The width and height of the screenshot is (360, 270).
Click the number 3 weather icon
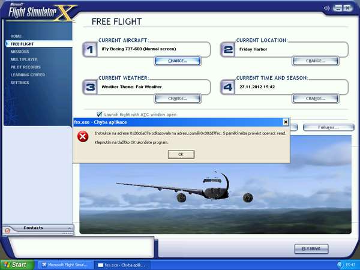click(x=90, y=87)
